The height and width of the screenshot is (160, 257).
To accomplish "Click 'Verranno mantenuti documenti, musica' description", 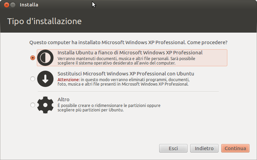I will point(126,61).
